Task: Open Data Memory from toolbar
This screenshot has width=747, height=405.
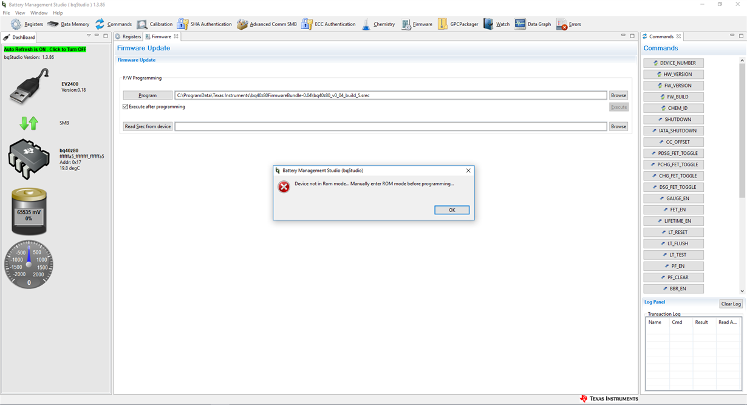Action: (68, 24)
